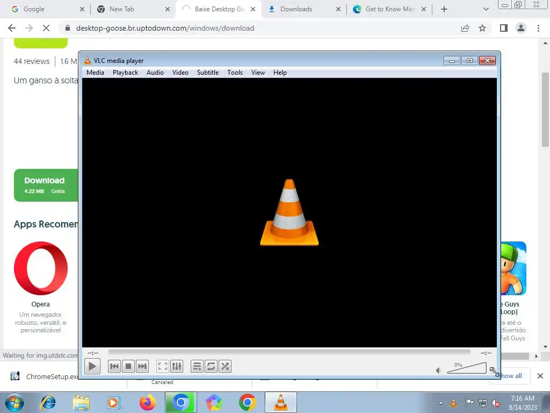Image resolution: width=550 pixels, height=413 pixels.
Task: Stop playback in VLC
Action: pyautogui.click(x=128, y=366)
